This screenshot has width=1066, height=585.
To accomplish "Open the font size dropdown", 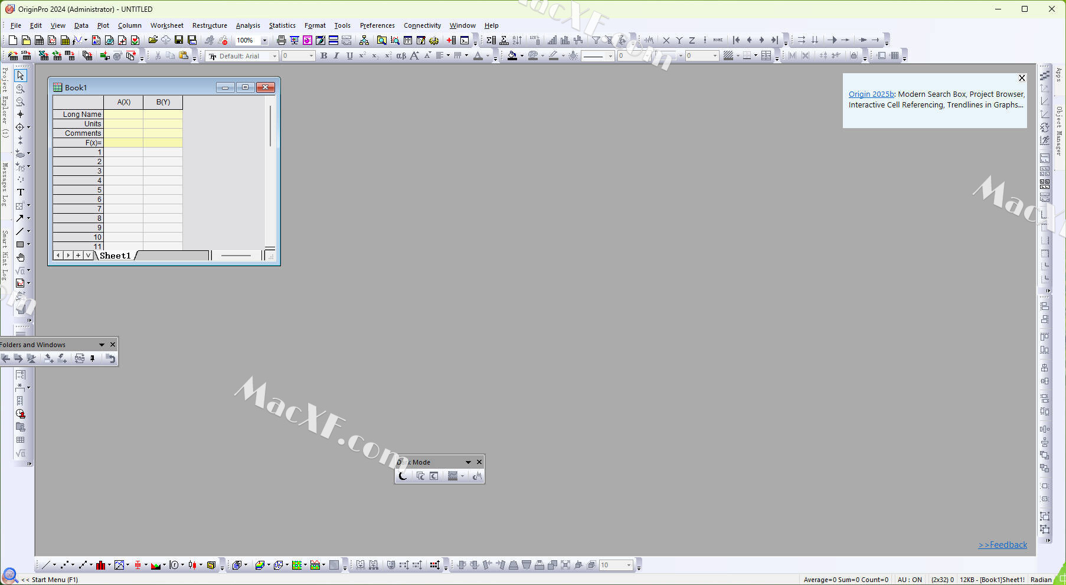I will click(312, 56).
